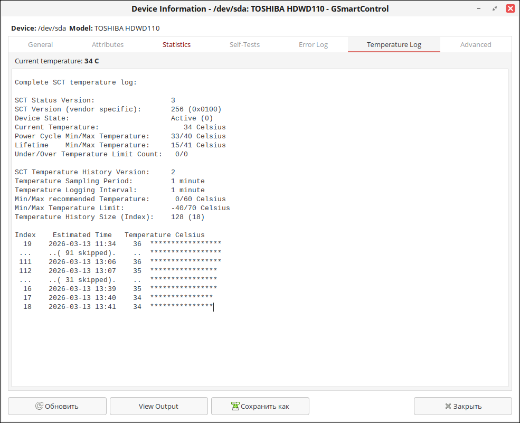Go to the Self-Tests tab
This screenshot has width=520, height=423.
pos(244,44)
